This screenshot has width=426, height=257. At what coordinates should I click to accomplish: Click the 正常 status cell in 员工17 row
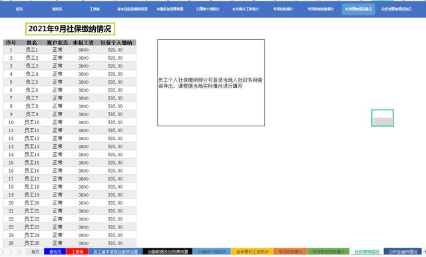pos(57,179)
